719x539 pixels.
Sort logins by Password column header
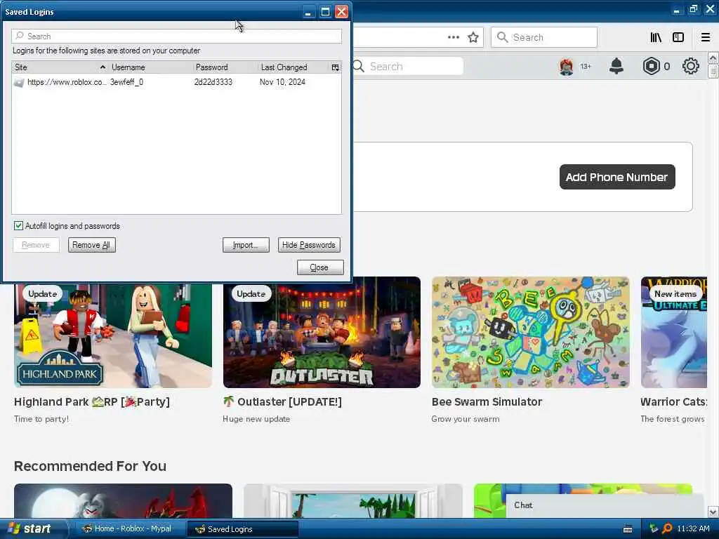tap(225, 67)
